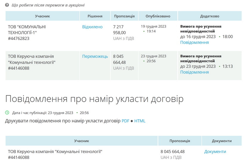Viewport: 246px width, 167px height.
Task: Open 'Повідомлення' link in the rejected bidder row
Action: click(x=194, y=42)
